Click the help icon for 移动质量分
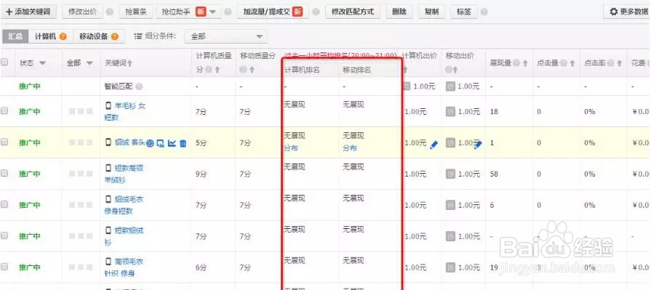Viewport: 651px width, 290px height. point(244,70)
